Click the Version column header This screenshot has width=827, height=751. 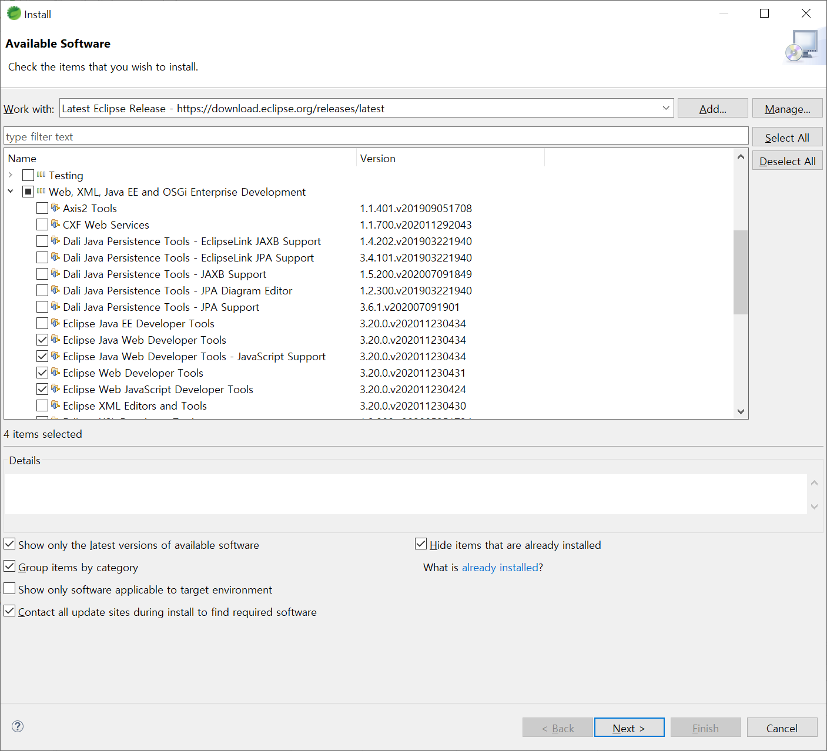click(x=450, y=159)
